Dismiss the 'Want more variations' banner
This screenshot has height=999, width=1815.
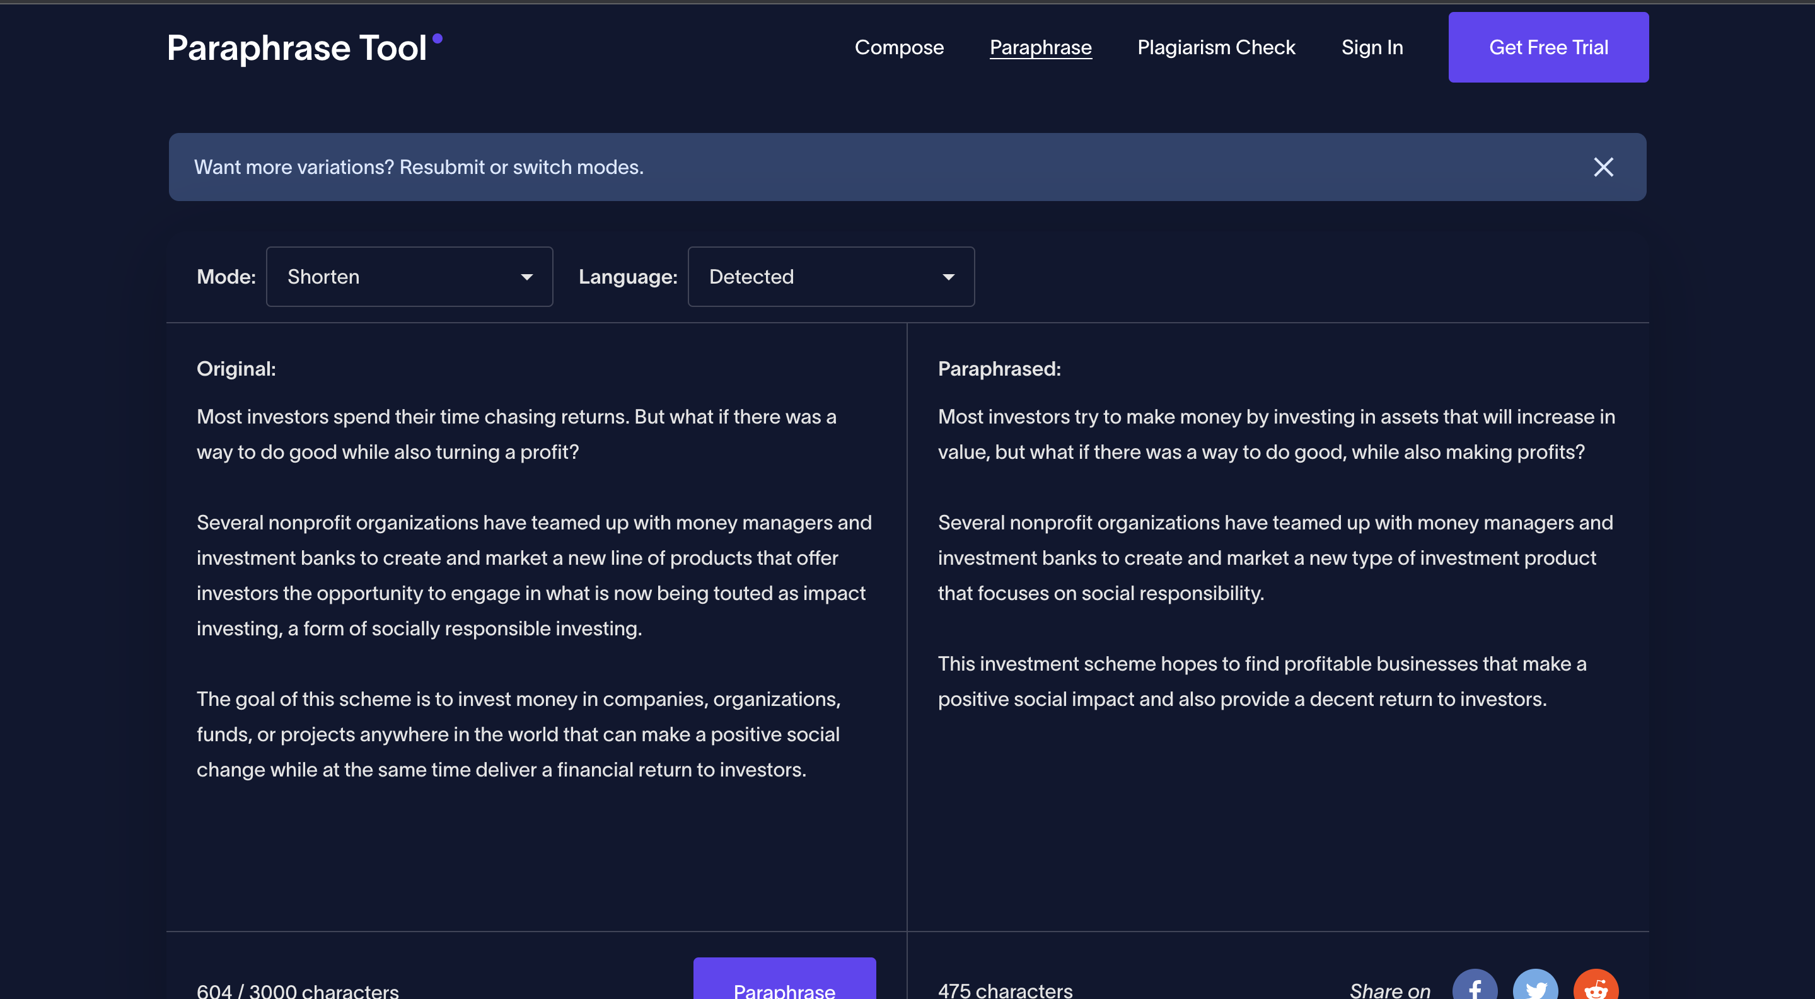tap(1604, 167)
